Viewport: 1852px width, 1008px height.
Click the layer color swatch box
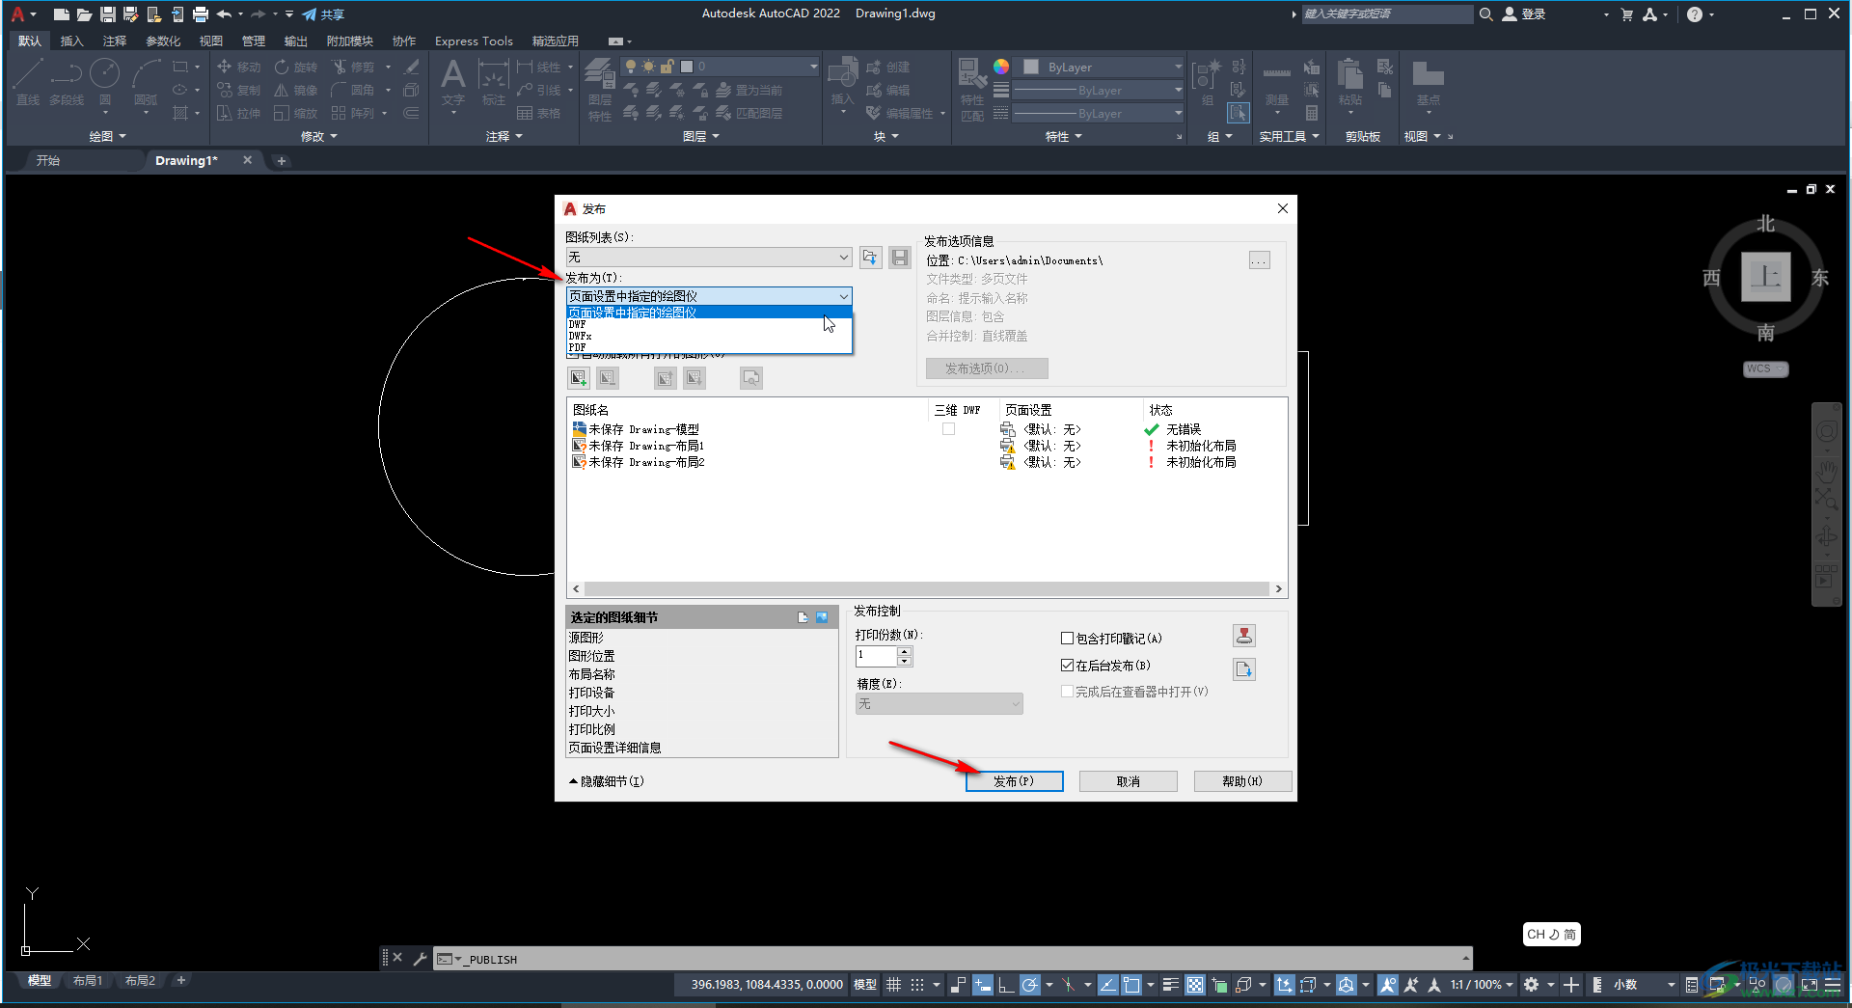click(687, 67)
